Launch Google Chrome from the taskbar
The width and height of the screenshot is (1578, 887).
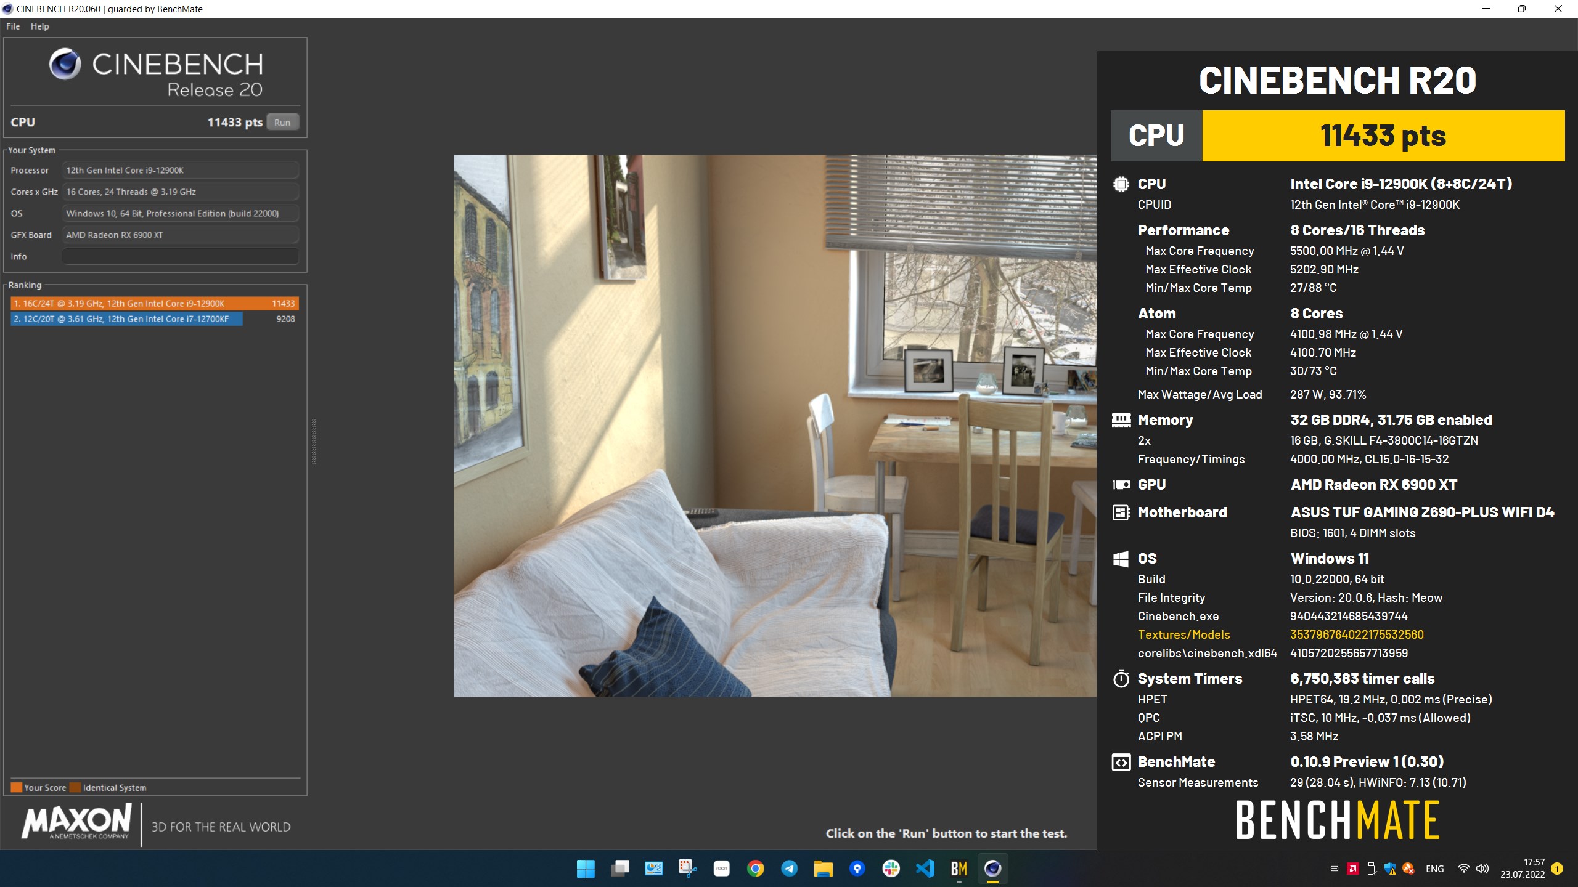tap(755, 869)
